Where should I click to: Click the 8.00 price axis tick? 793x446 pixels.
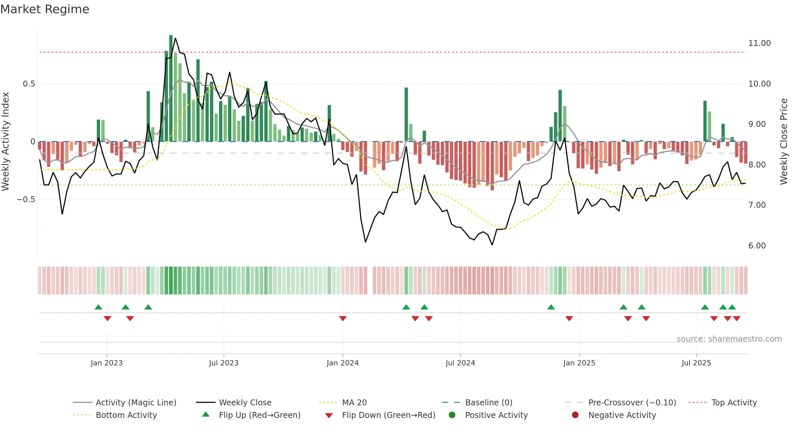click(757, 165)
